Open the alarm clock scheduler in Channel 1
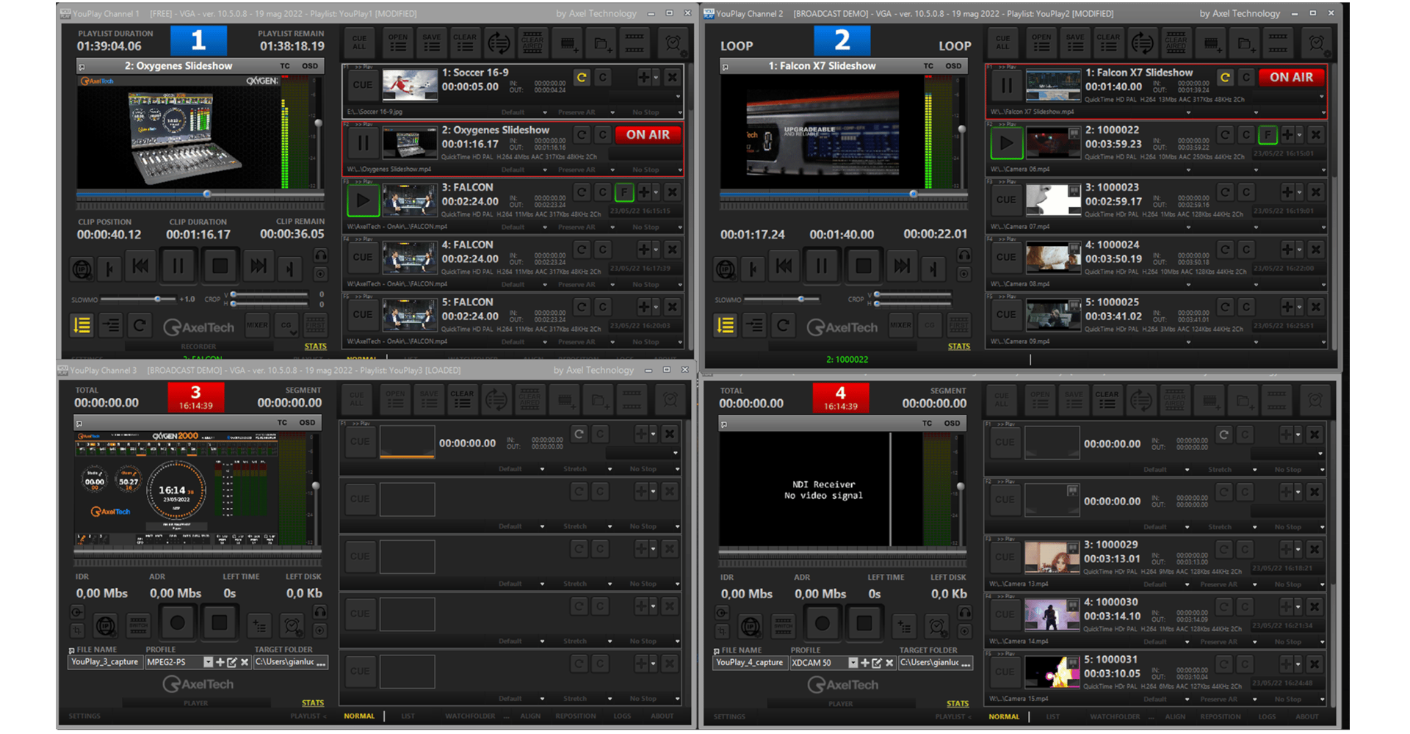Screen dimensions: 1410x734 [x=673, y=43]
